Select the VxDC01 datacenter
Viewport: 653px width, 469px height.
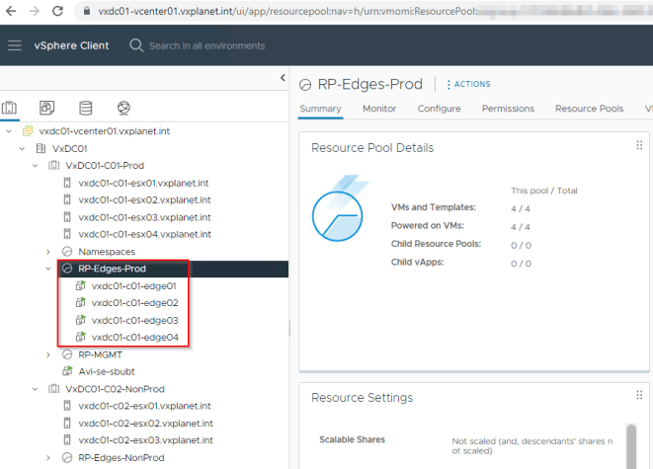pos(69,148)
